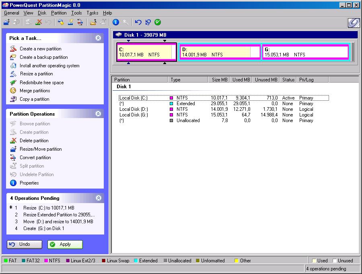The image size is (362, 274).
Task: Choose Convert partition in Partition Operations
Action: (x=35, y=158)
